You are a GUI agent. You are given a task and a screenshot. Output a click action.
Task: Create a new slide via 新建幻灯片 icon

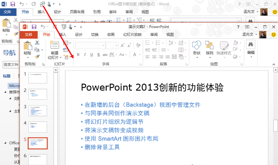click(x=55, y=45)
